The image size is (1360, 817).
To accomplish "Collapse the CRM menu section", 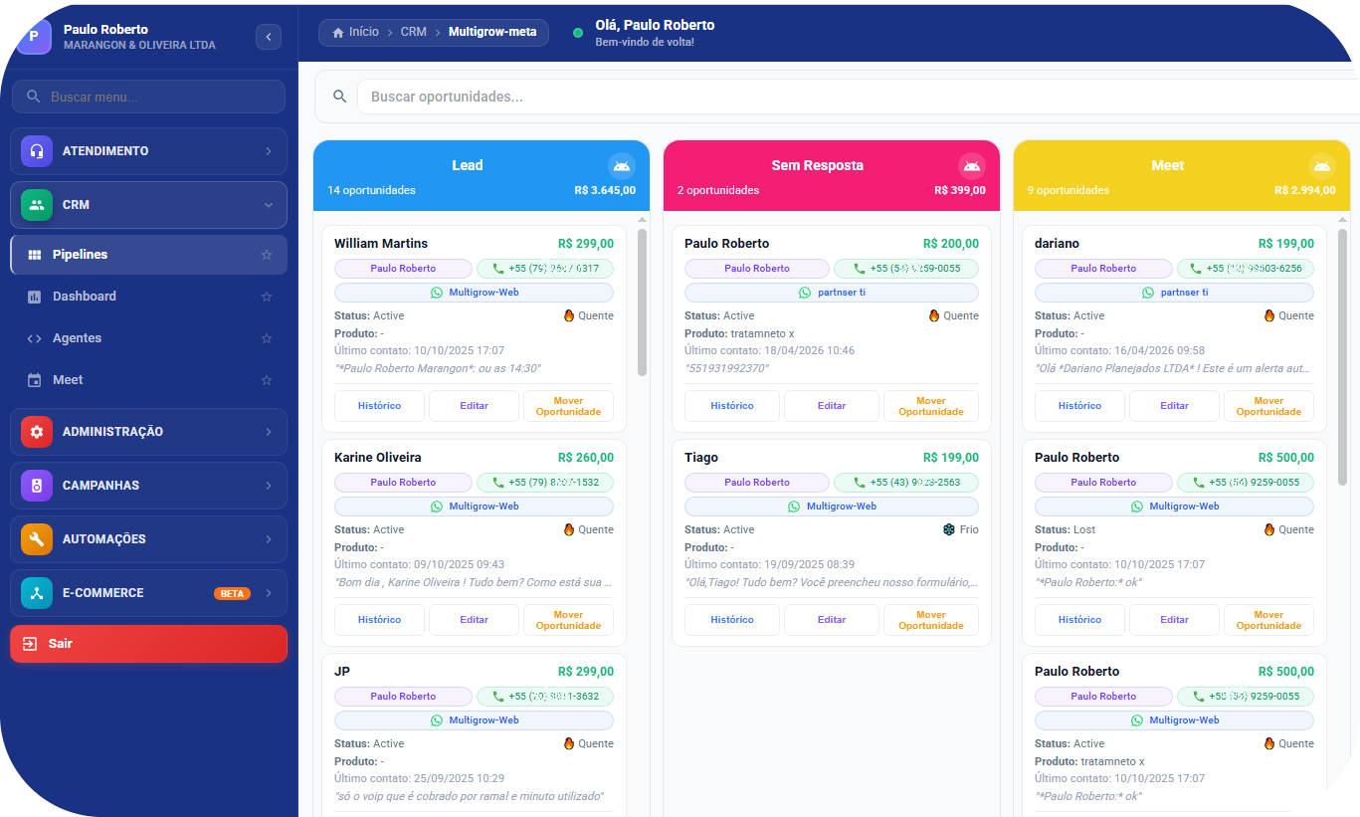I will (268, 205).
